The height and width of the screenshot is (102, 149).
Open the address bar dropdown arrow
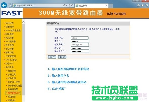click(67, 6)
